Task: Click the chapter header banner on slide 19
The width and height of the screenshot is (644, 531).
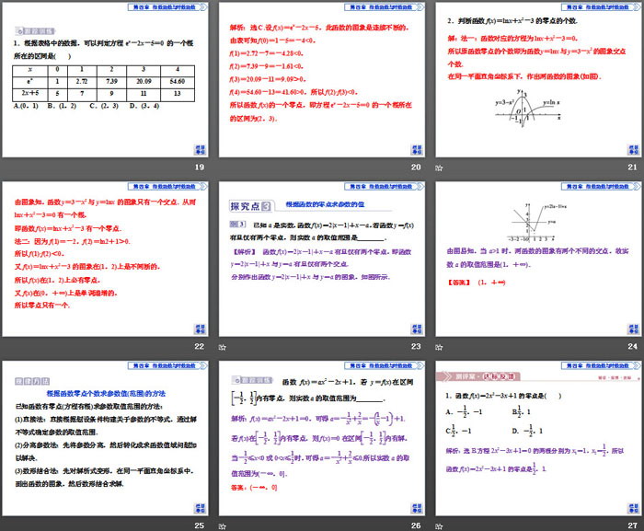Action: point(167,7)
